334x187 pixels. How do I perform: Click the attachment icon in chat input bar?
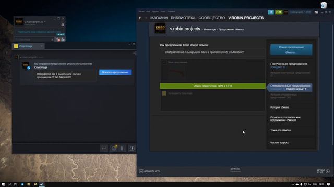click(x=122, y=148)
